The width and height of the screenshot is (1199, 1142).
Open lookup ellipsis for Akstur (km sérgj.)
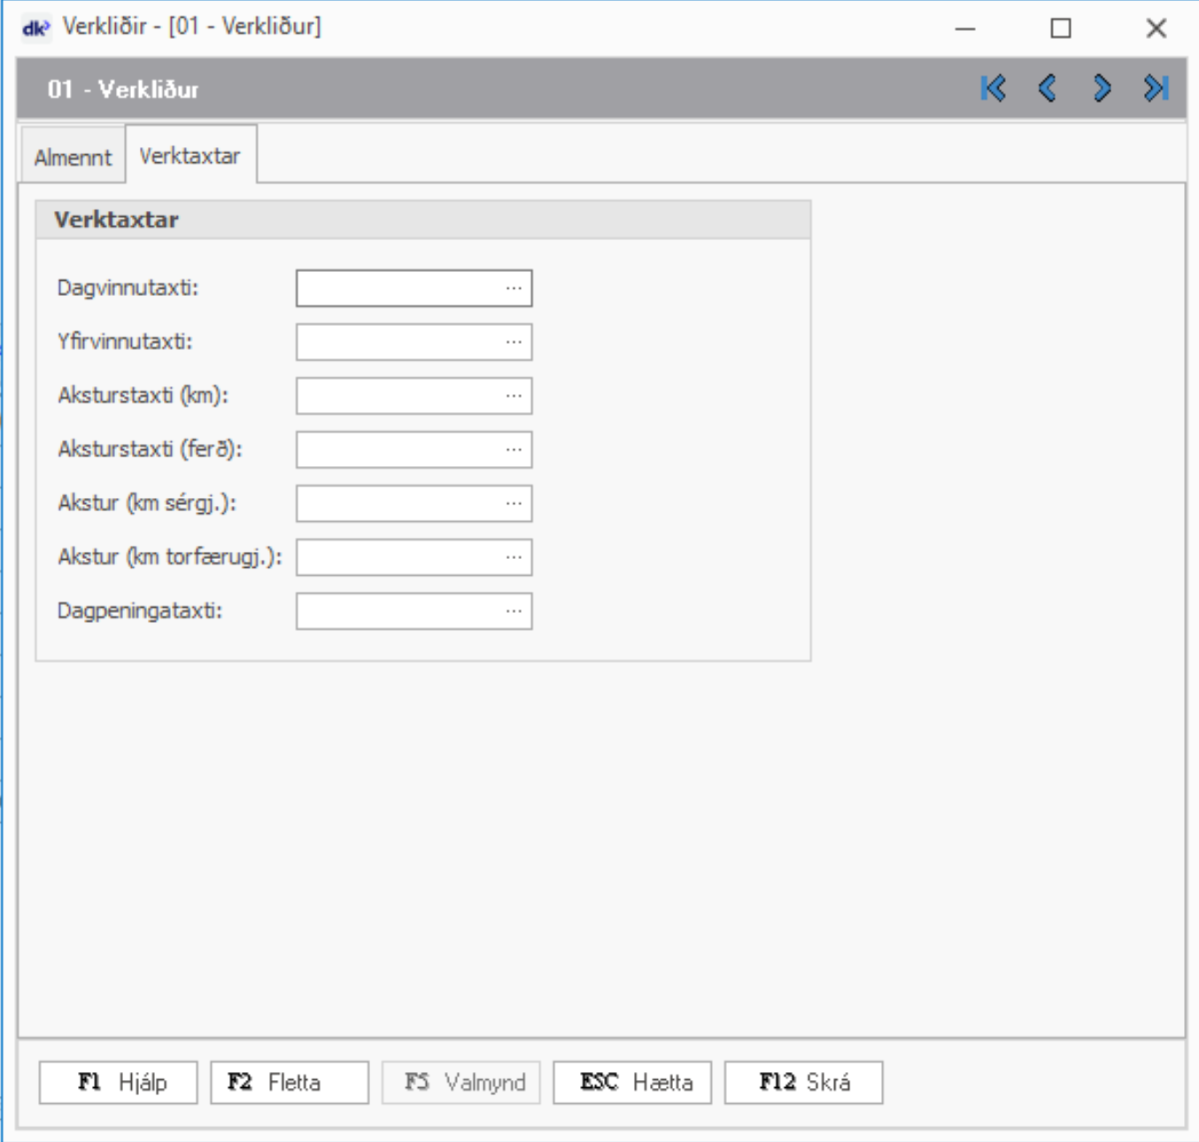point(514,504)
